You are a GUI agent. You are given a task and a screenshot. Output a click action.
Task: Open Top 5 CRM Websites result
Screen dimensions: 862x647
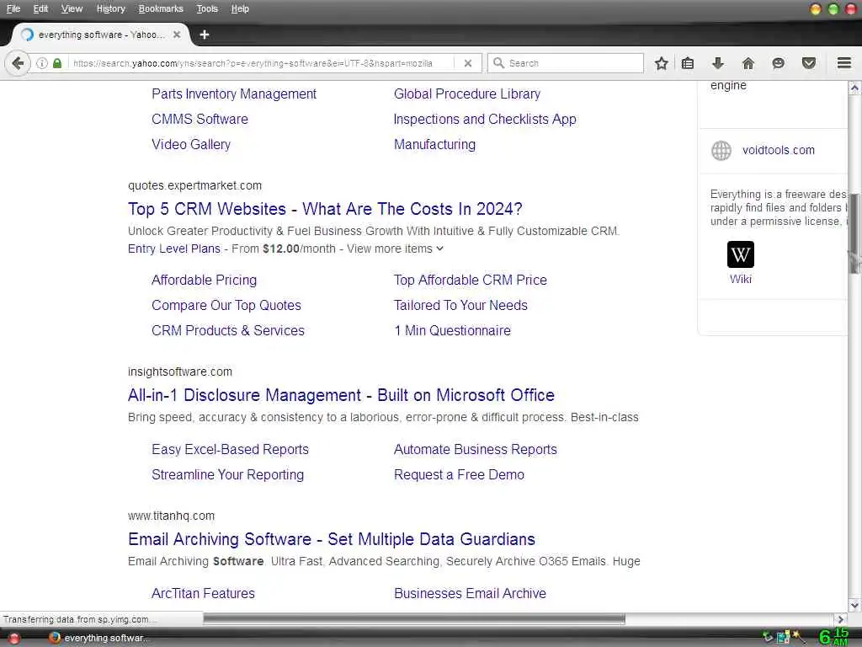tap(325, 209)
